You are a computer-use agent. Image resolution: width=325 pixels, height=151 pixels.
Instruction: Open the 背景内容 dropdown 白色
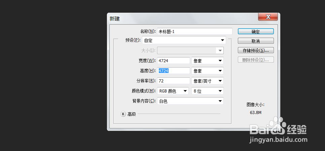tap(190, 101)
